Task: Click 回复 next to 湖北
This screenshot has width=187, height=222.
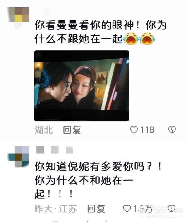Action: click(72, 130)
